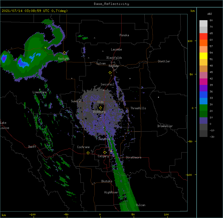Click the blue 36 dBZ legend swatch

point(203,95)
